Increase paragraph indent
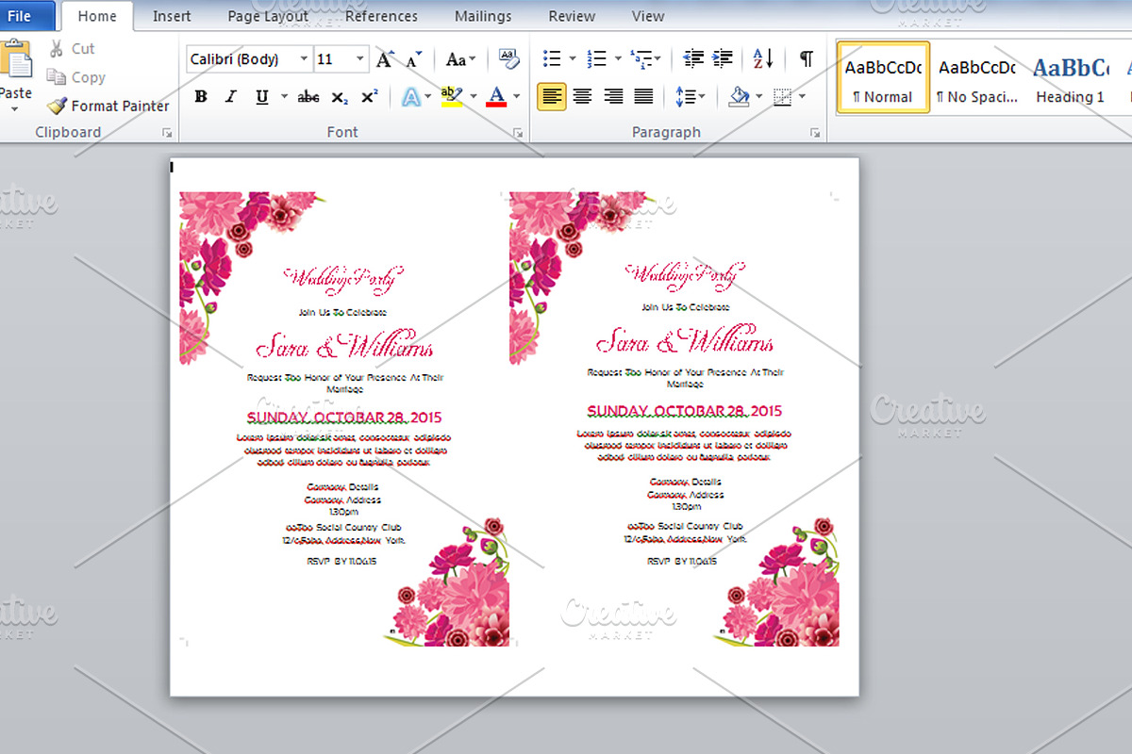Viewport: 1132px width, 754px height. click(724, 58)
